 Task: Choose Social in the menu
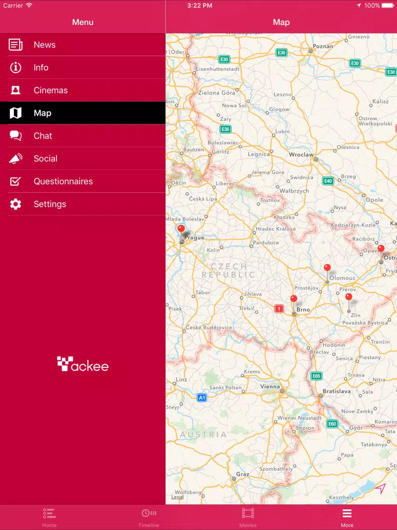(x=83, y=159)
